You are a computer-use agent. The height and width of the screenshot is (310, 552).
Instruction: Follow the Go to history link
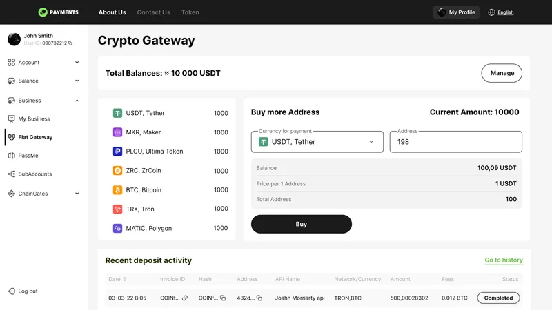[504, 260]
